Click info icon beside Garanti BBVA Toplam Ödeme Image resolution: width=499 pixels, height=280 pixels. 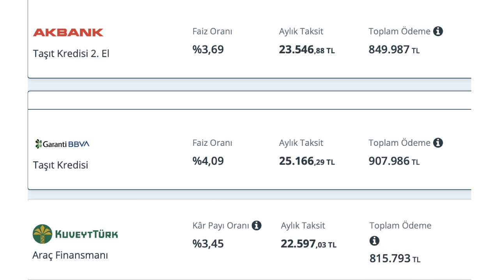coord(438,143)
